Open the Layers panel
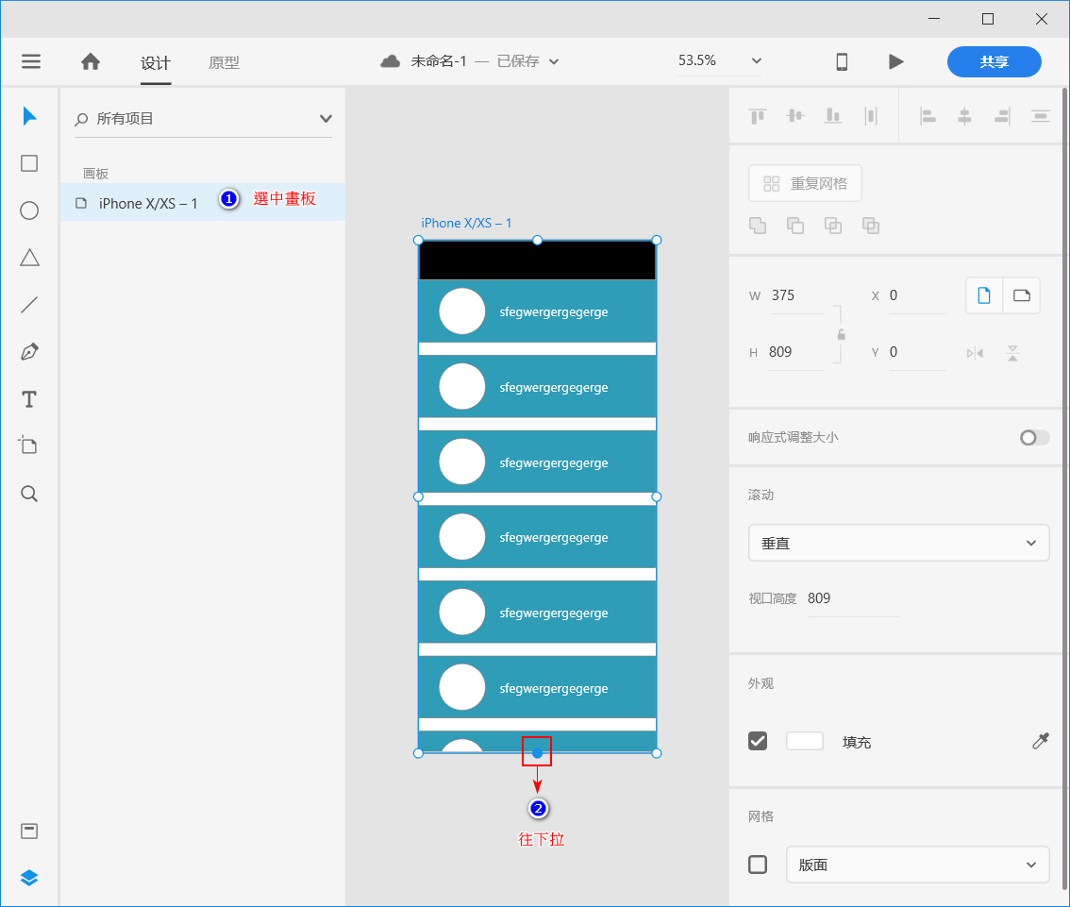 [28, 878]
